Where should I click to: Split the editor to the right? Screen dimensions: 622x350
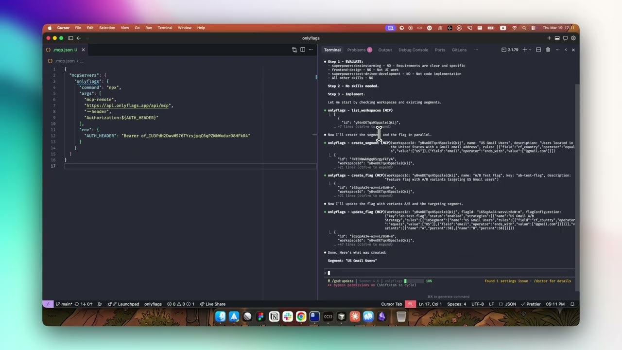[x=303, y=50]
